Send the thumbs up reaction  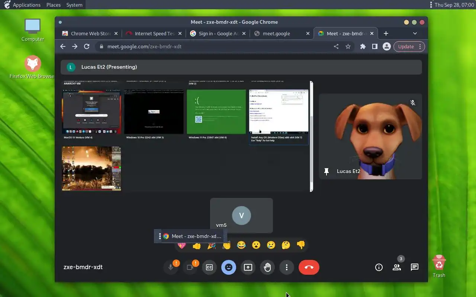[197, 245]
